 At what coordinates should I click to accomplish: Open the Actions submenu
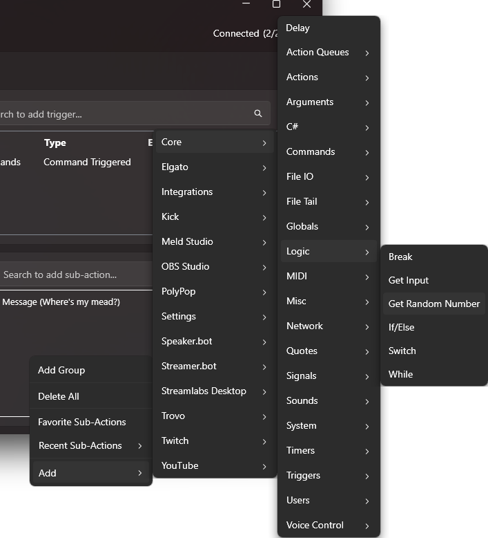[x=329, y=77]
